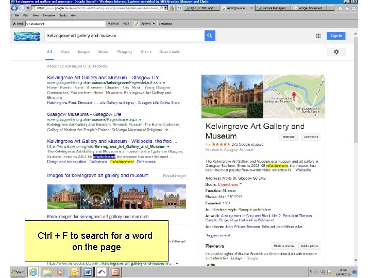
Task: Click the Google search query box
Action: pos(125,36)
